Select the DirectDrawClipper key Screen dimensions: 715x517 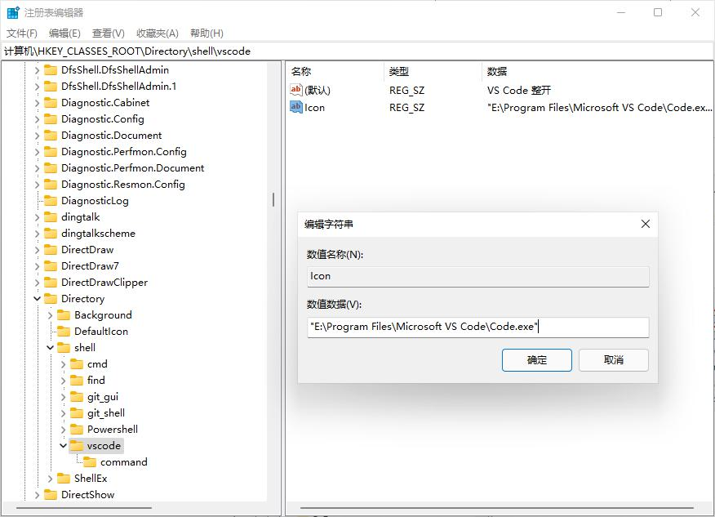tap(104, 283)
